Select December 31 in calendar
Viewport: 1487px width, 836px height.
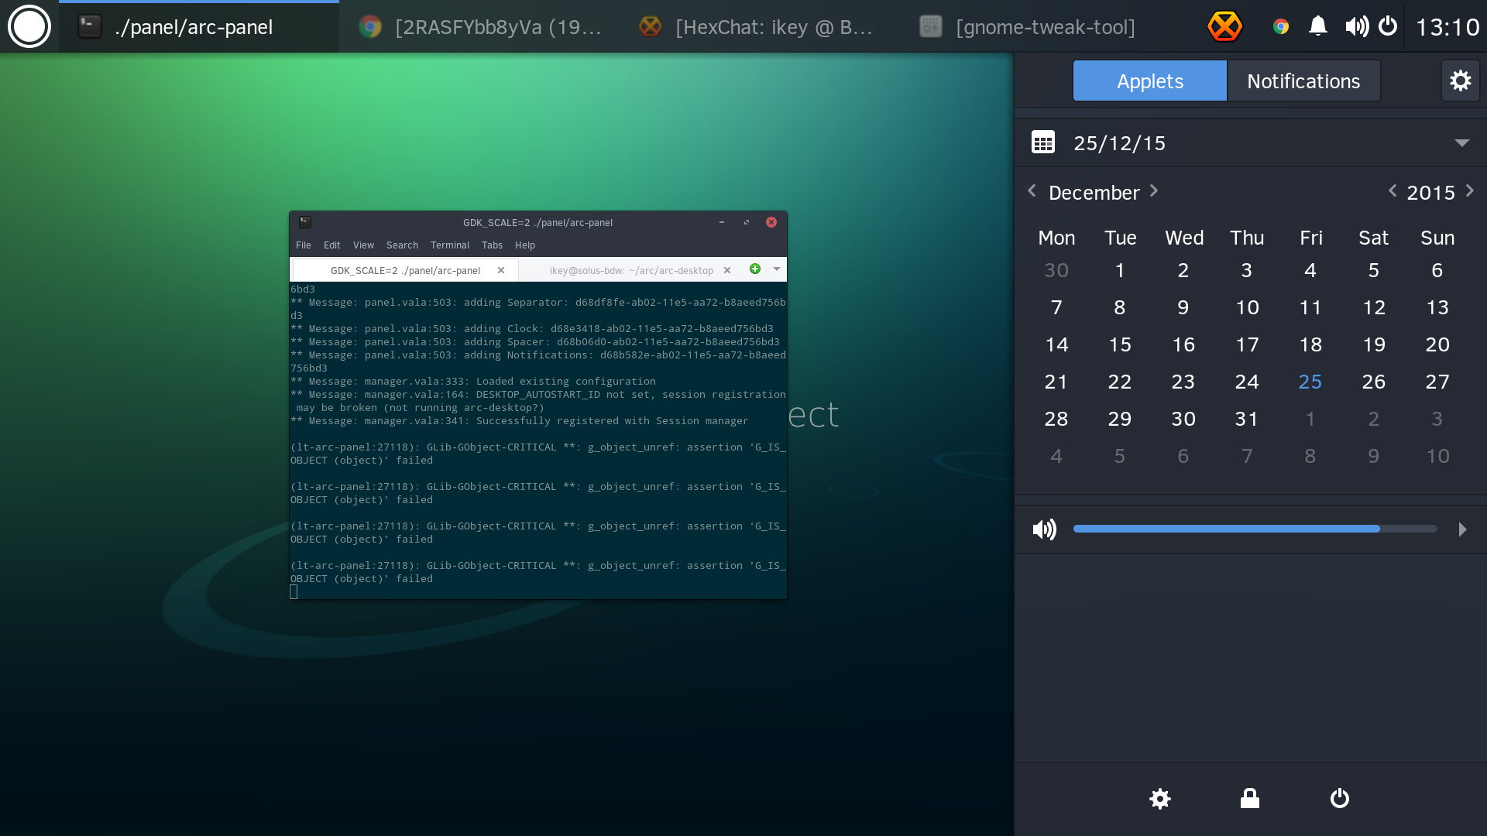click(x=1247, y=419)
